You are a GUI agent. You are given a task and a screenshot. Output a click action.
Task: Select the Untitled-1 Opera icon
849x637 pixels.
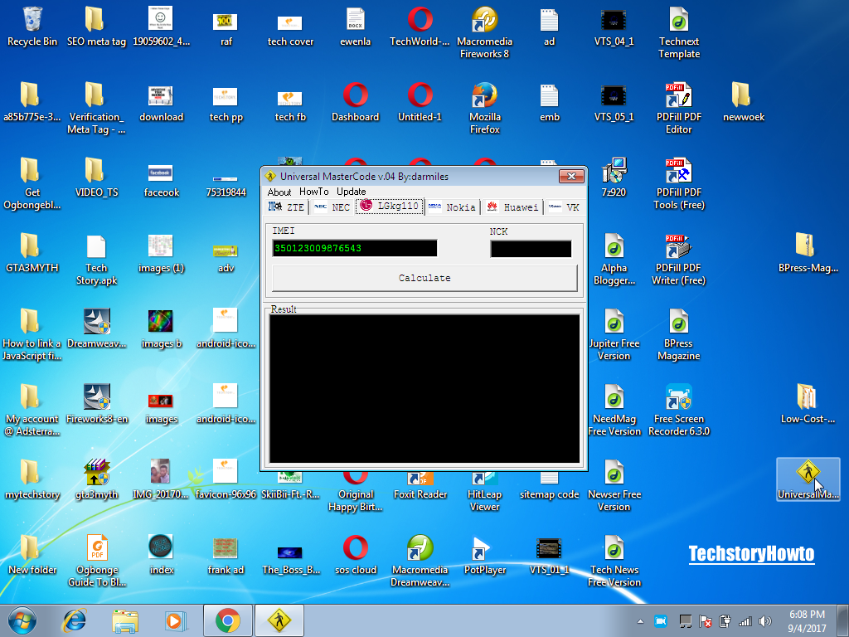coord(420,102)
